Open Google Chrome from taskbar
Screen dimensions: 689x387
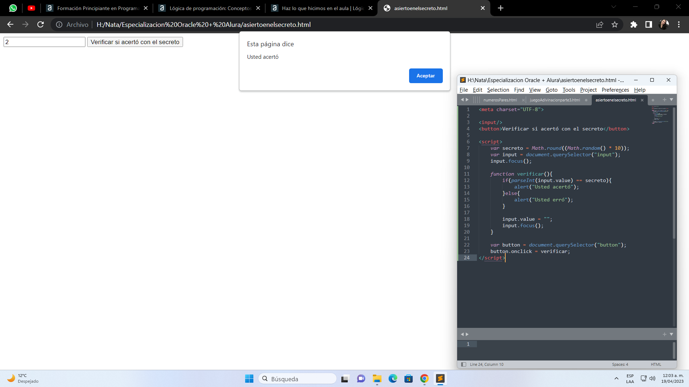click(424, 379)
